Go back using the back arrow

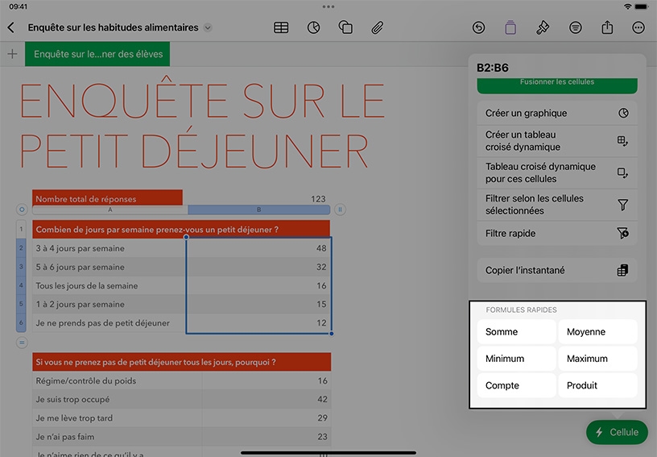click(11, 27)
